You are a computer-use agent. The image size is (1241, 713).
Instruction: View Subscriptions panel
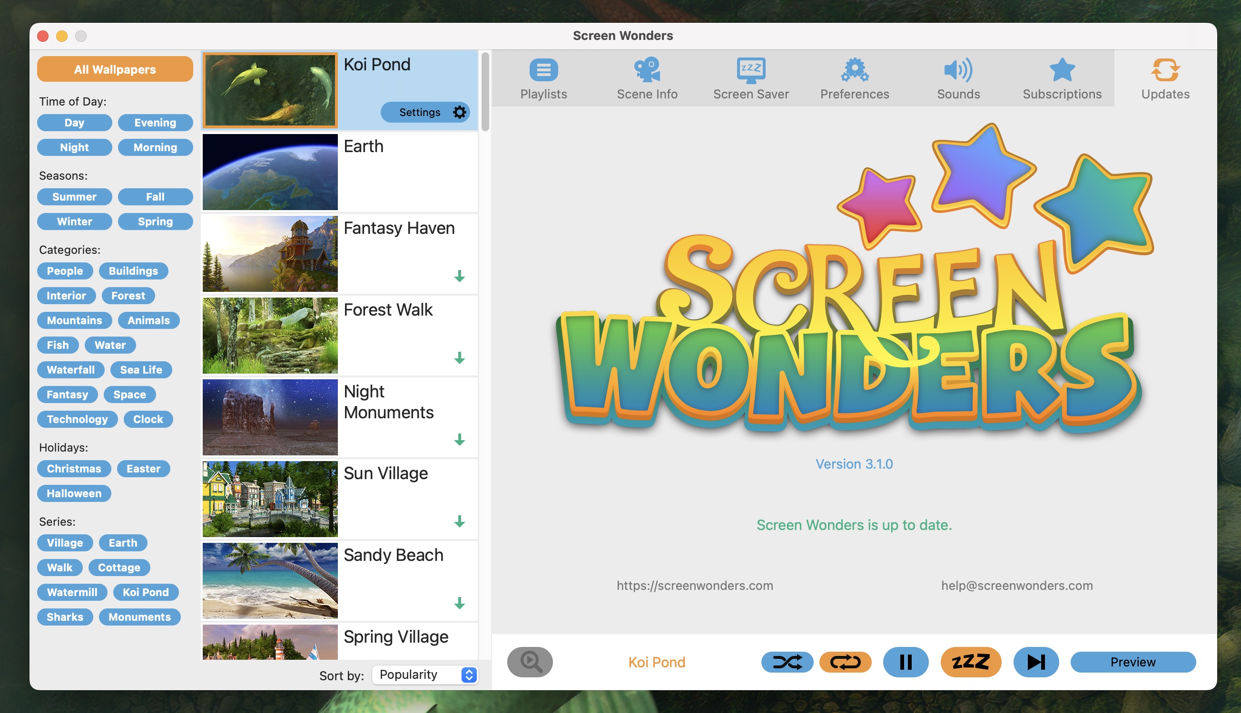[1062, 76]
